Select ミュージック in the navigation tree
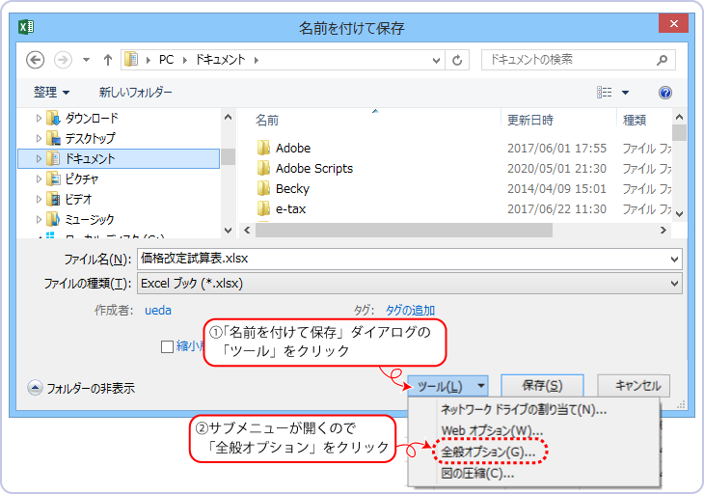The width and height of the screenshot is (704, 494). pyautogui.click(x=90, y=220)
